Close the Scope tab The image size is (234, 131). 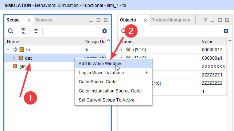pyautogui.click(x=29, y=20)
